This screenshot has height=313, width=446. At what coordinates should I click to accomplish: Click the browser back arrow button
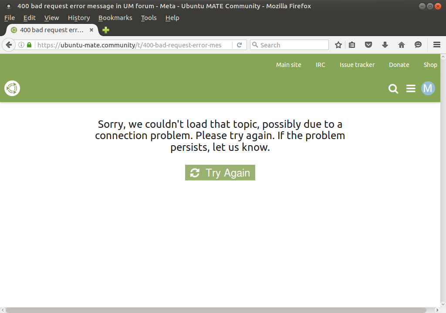[9, 45]
